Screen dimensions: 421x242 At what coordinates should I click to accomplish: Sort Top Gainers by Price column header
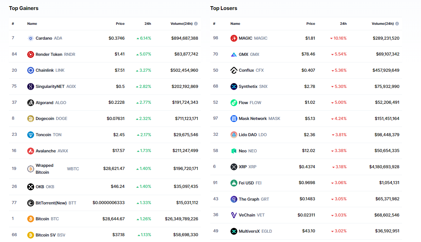(x=120, y=24)
